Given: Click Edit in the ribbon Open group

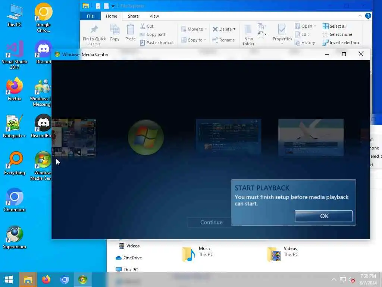Looking at the screenshot, I should pyautogui.click(x=302, y=34).
